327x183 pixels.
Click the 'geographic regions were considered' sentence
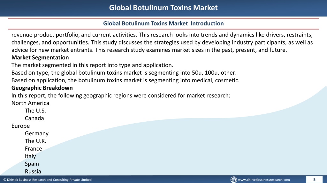point(121,95)
